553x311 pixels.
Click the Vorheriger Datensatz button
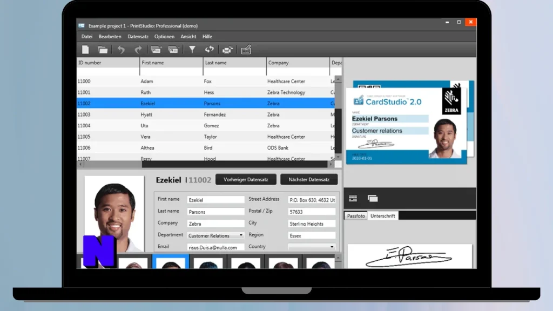[246, 179]
